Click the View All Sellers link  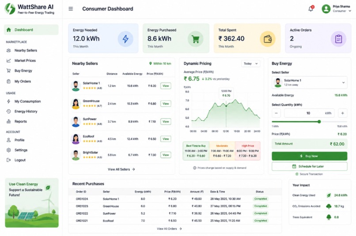[x=121, y=169]
